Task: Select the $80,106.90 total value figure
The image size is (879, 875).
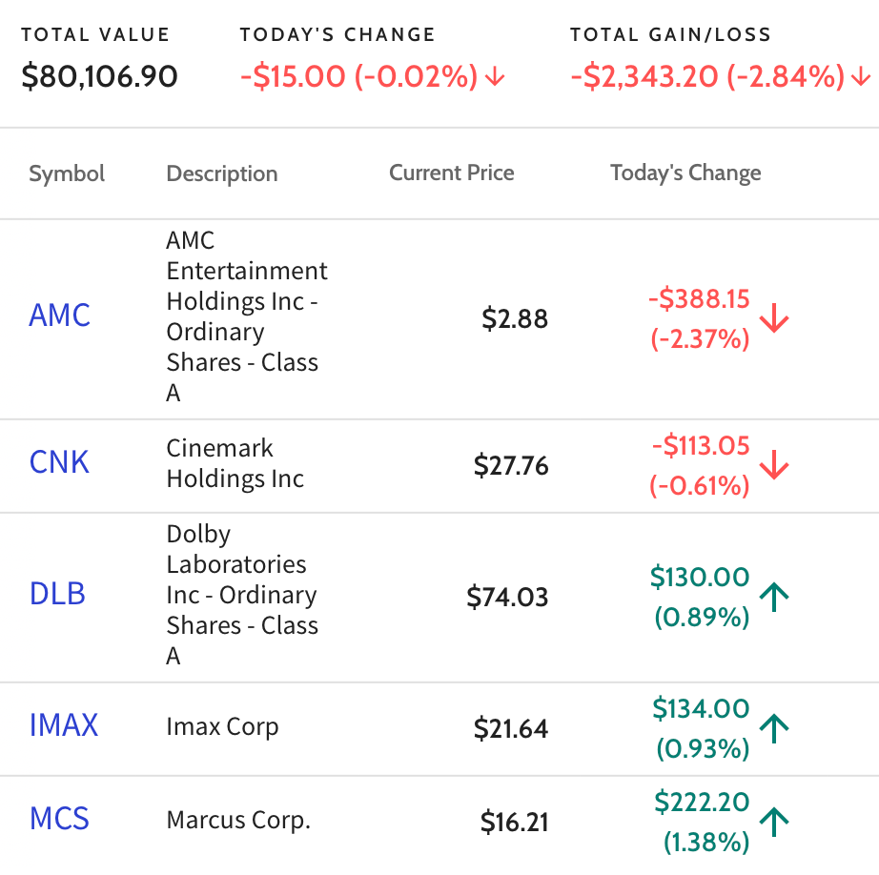Action: click(x=99, y=77)
